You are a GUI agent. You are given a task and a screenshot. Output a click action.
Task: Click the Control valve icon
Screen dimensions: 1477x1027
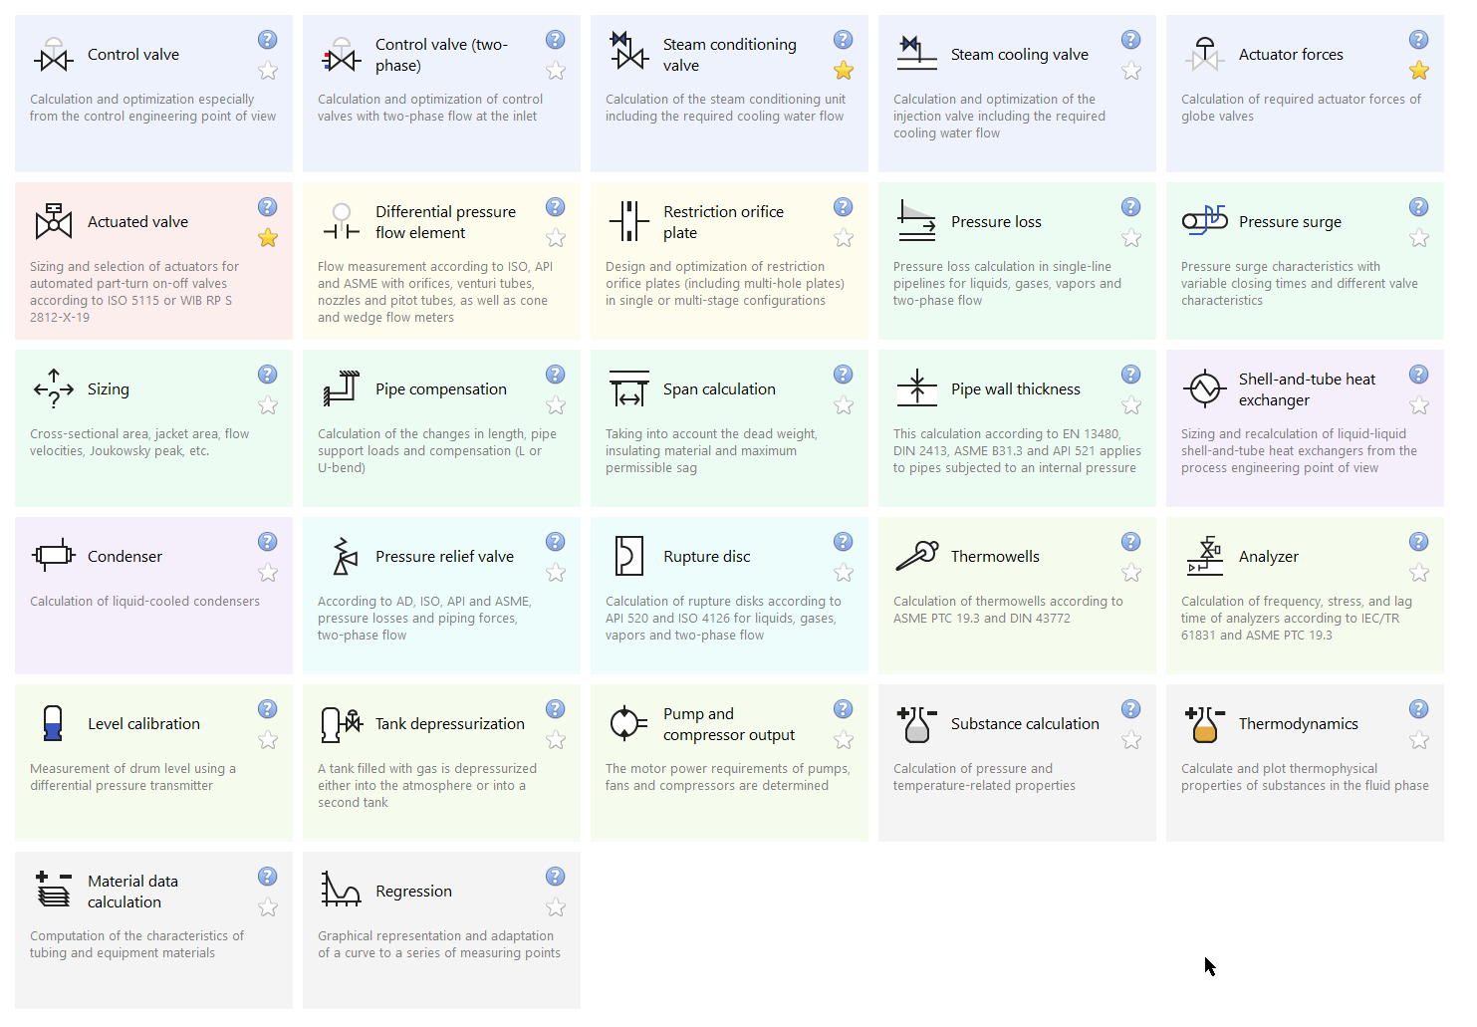coord(54,56)
